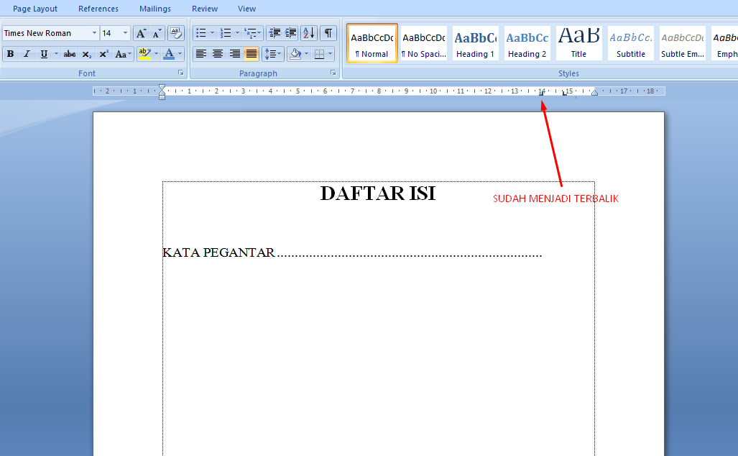Click the Grow Font icon

(141, 33)
